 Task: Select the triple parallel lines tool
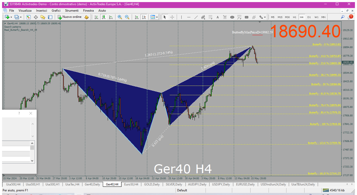254,17
